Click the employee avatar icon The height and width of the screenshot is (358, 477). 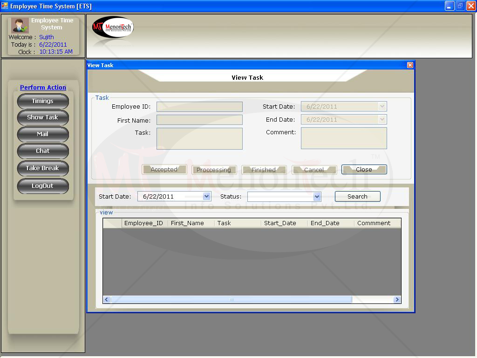point(20,25)
